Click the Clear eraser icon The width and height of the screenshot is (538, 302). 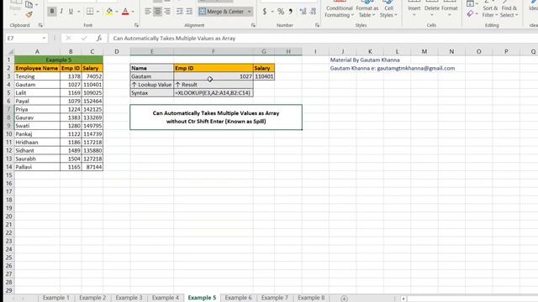pos(470,13)
